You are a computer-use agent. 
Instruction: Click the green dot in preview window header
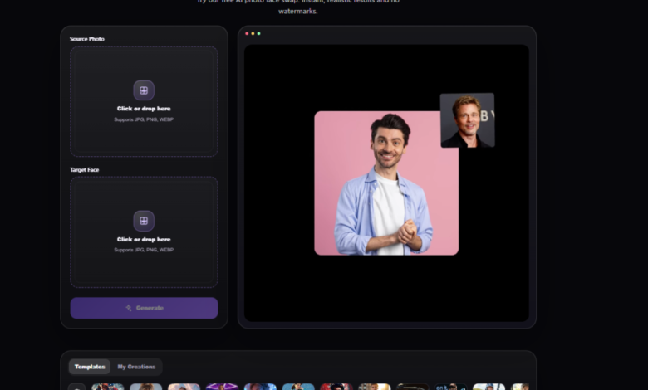[x=259, y=33]
